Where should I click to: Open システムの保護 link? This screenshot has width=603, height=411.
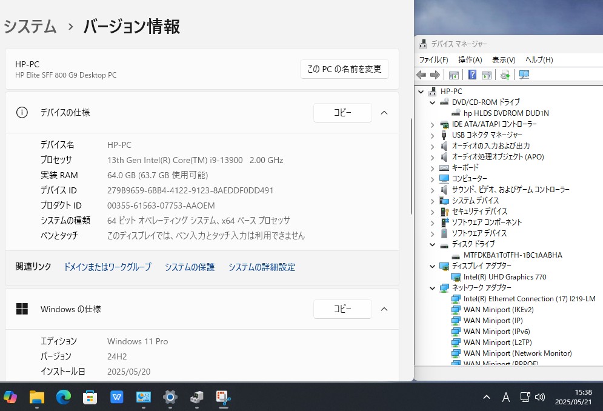point(190,267)
